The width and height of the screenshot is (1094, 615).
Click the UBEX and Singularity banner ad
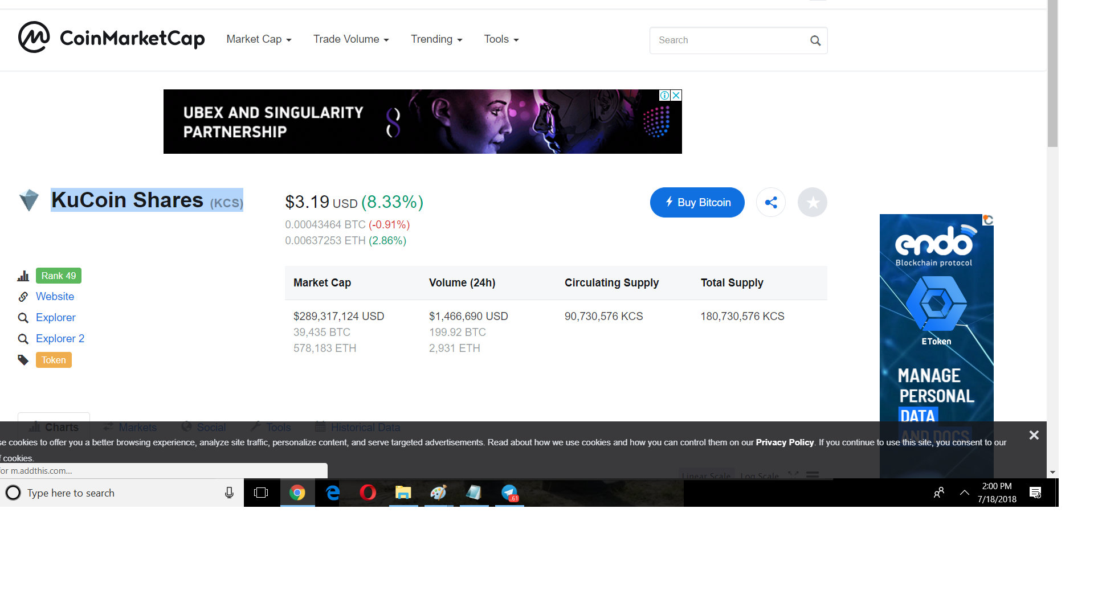pos(422,121)
